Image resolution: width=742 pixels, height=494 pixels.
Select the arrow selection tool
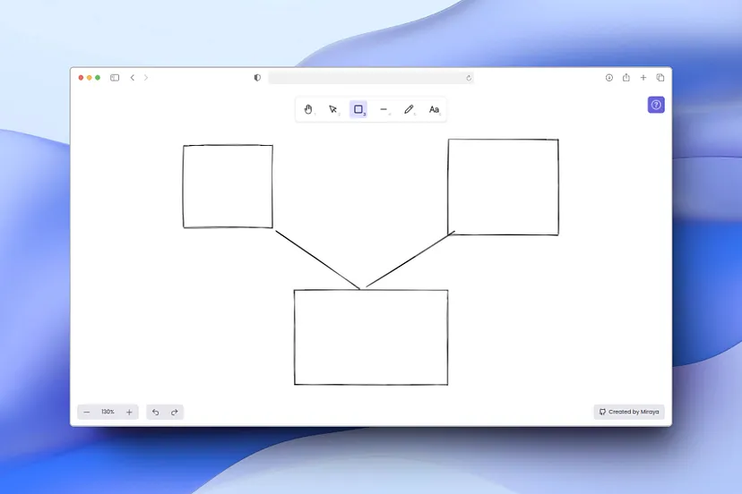coord(332,109)
